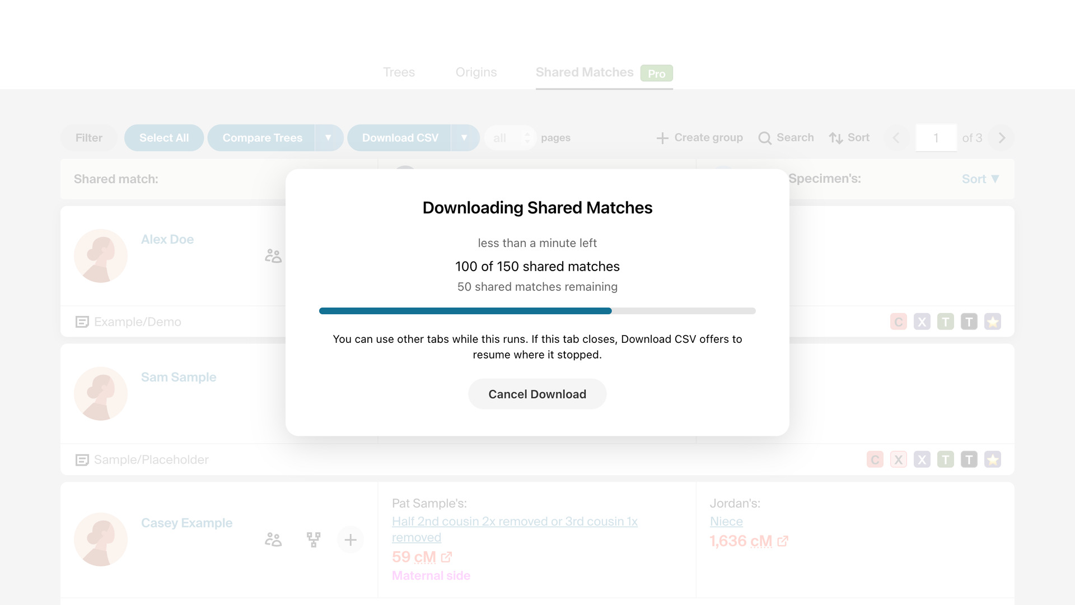Screen dimensions: 1075x605
Task: Open the note Example/Demo icon
Action: coord(82,322)
